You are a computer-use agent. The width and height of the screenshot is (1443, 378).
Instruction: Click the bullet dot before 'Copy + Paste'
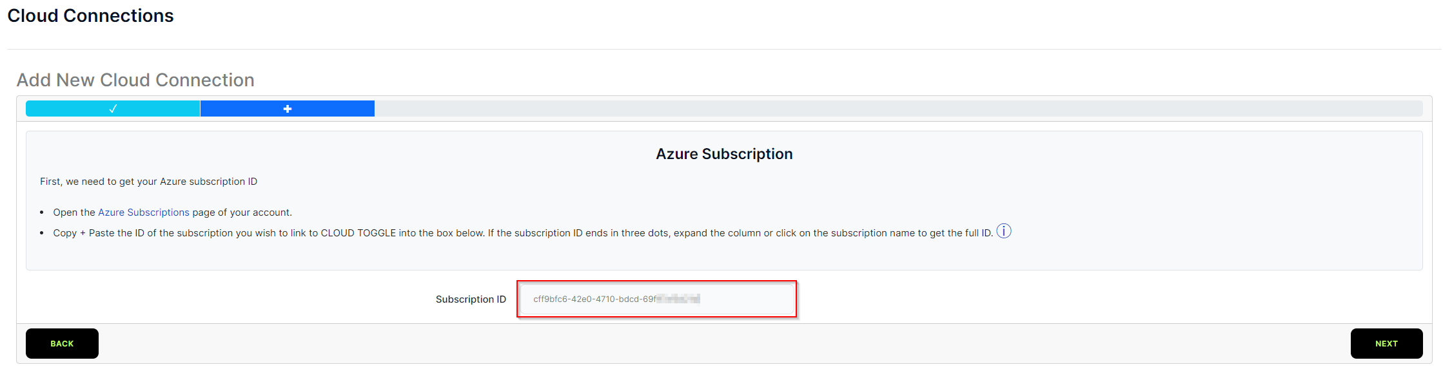coord(42,233)
